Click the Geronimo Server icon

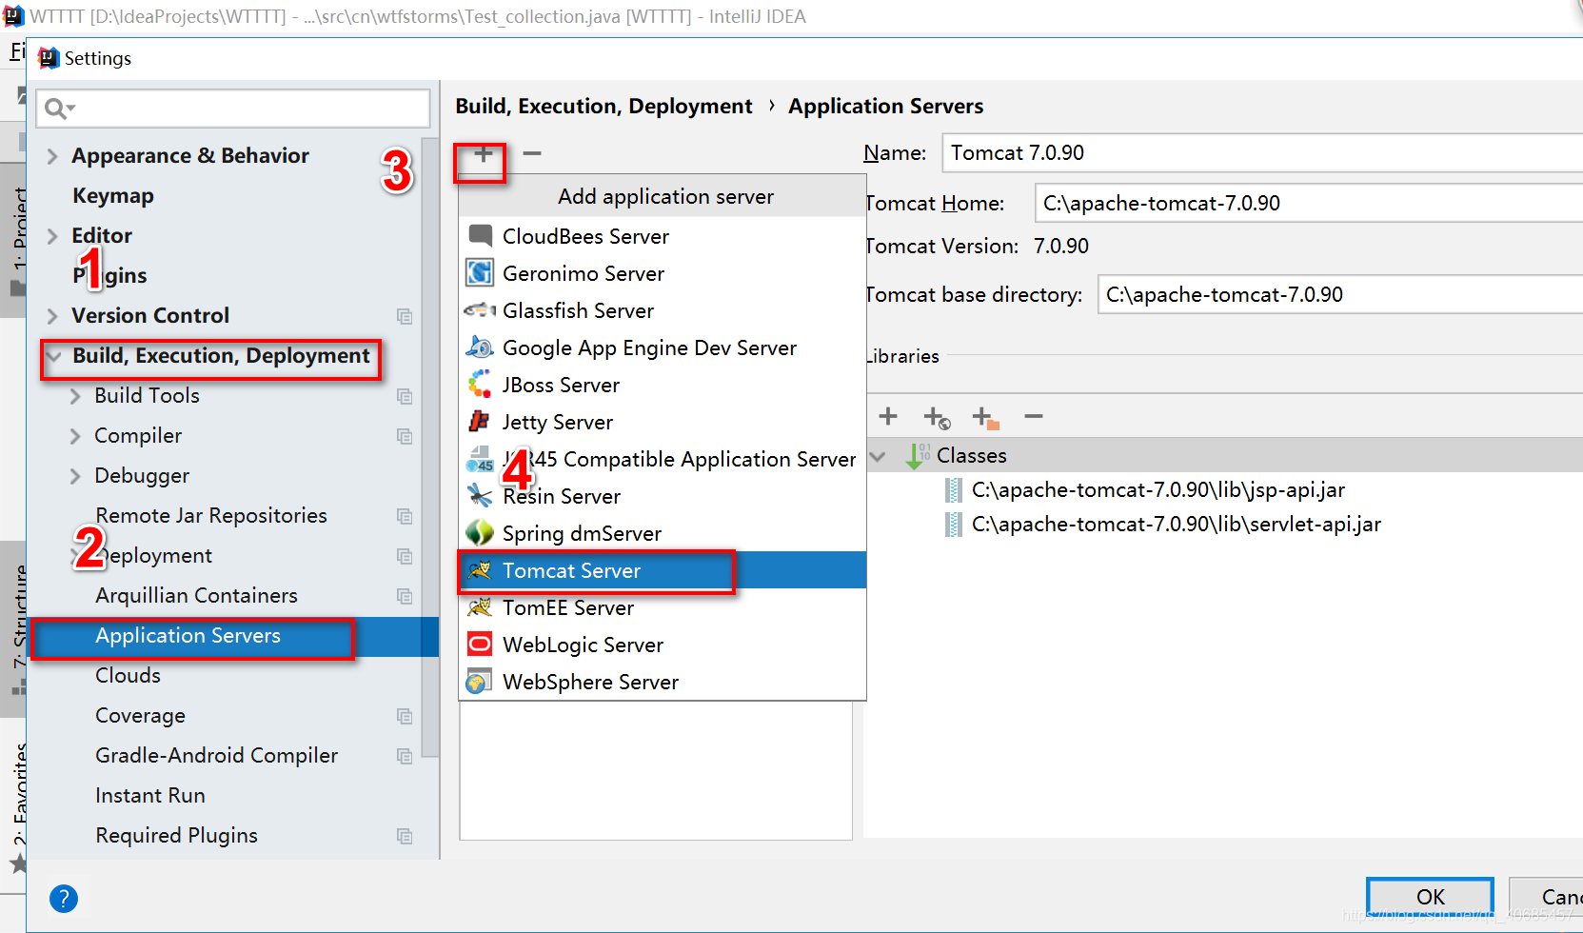(480, 273)
